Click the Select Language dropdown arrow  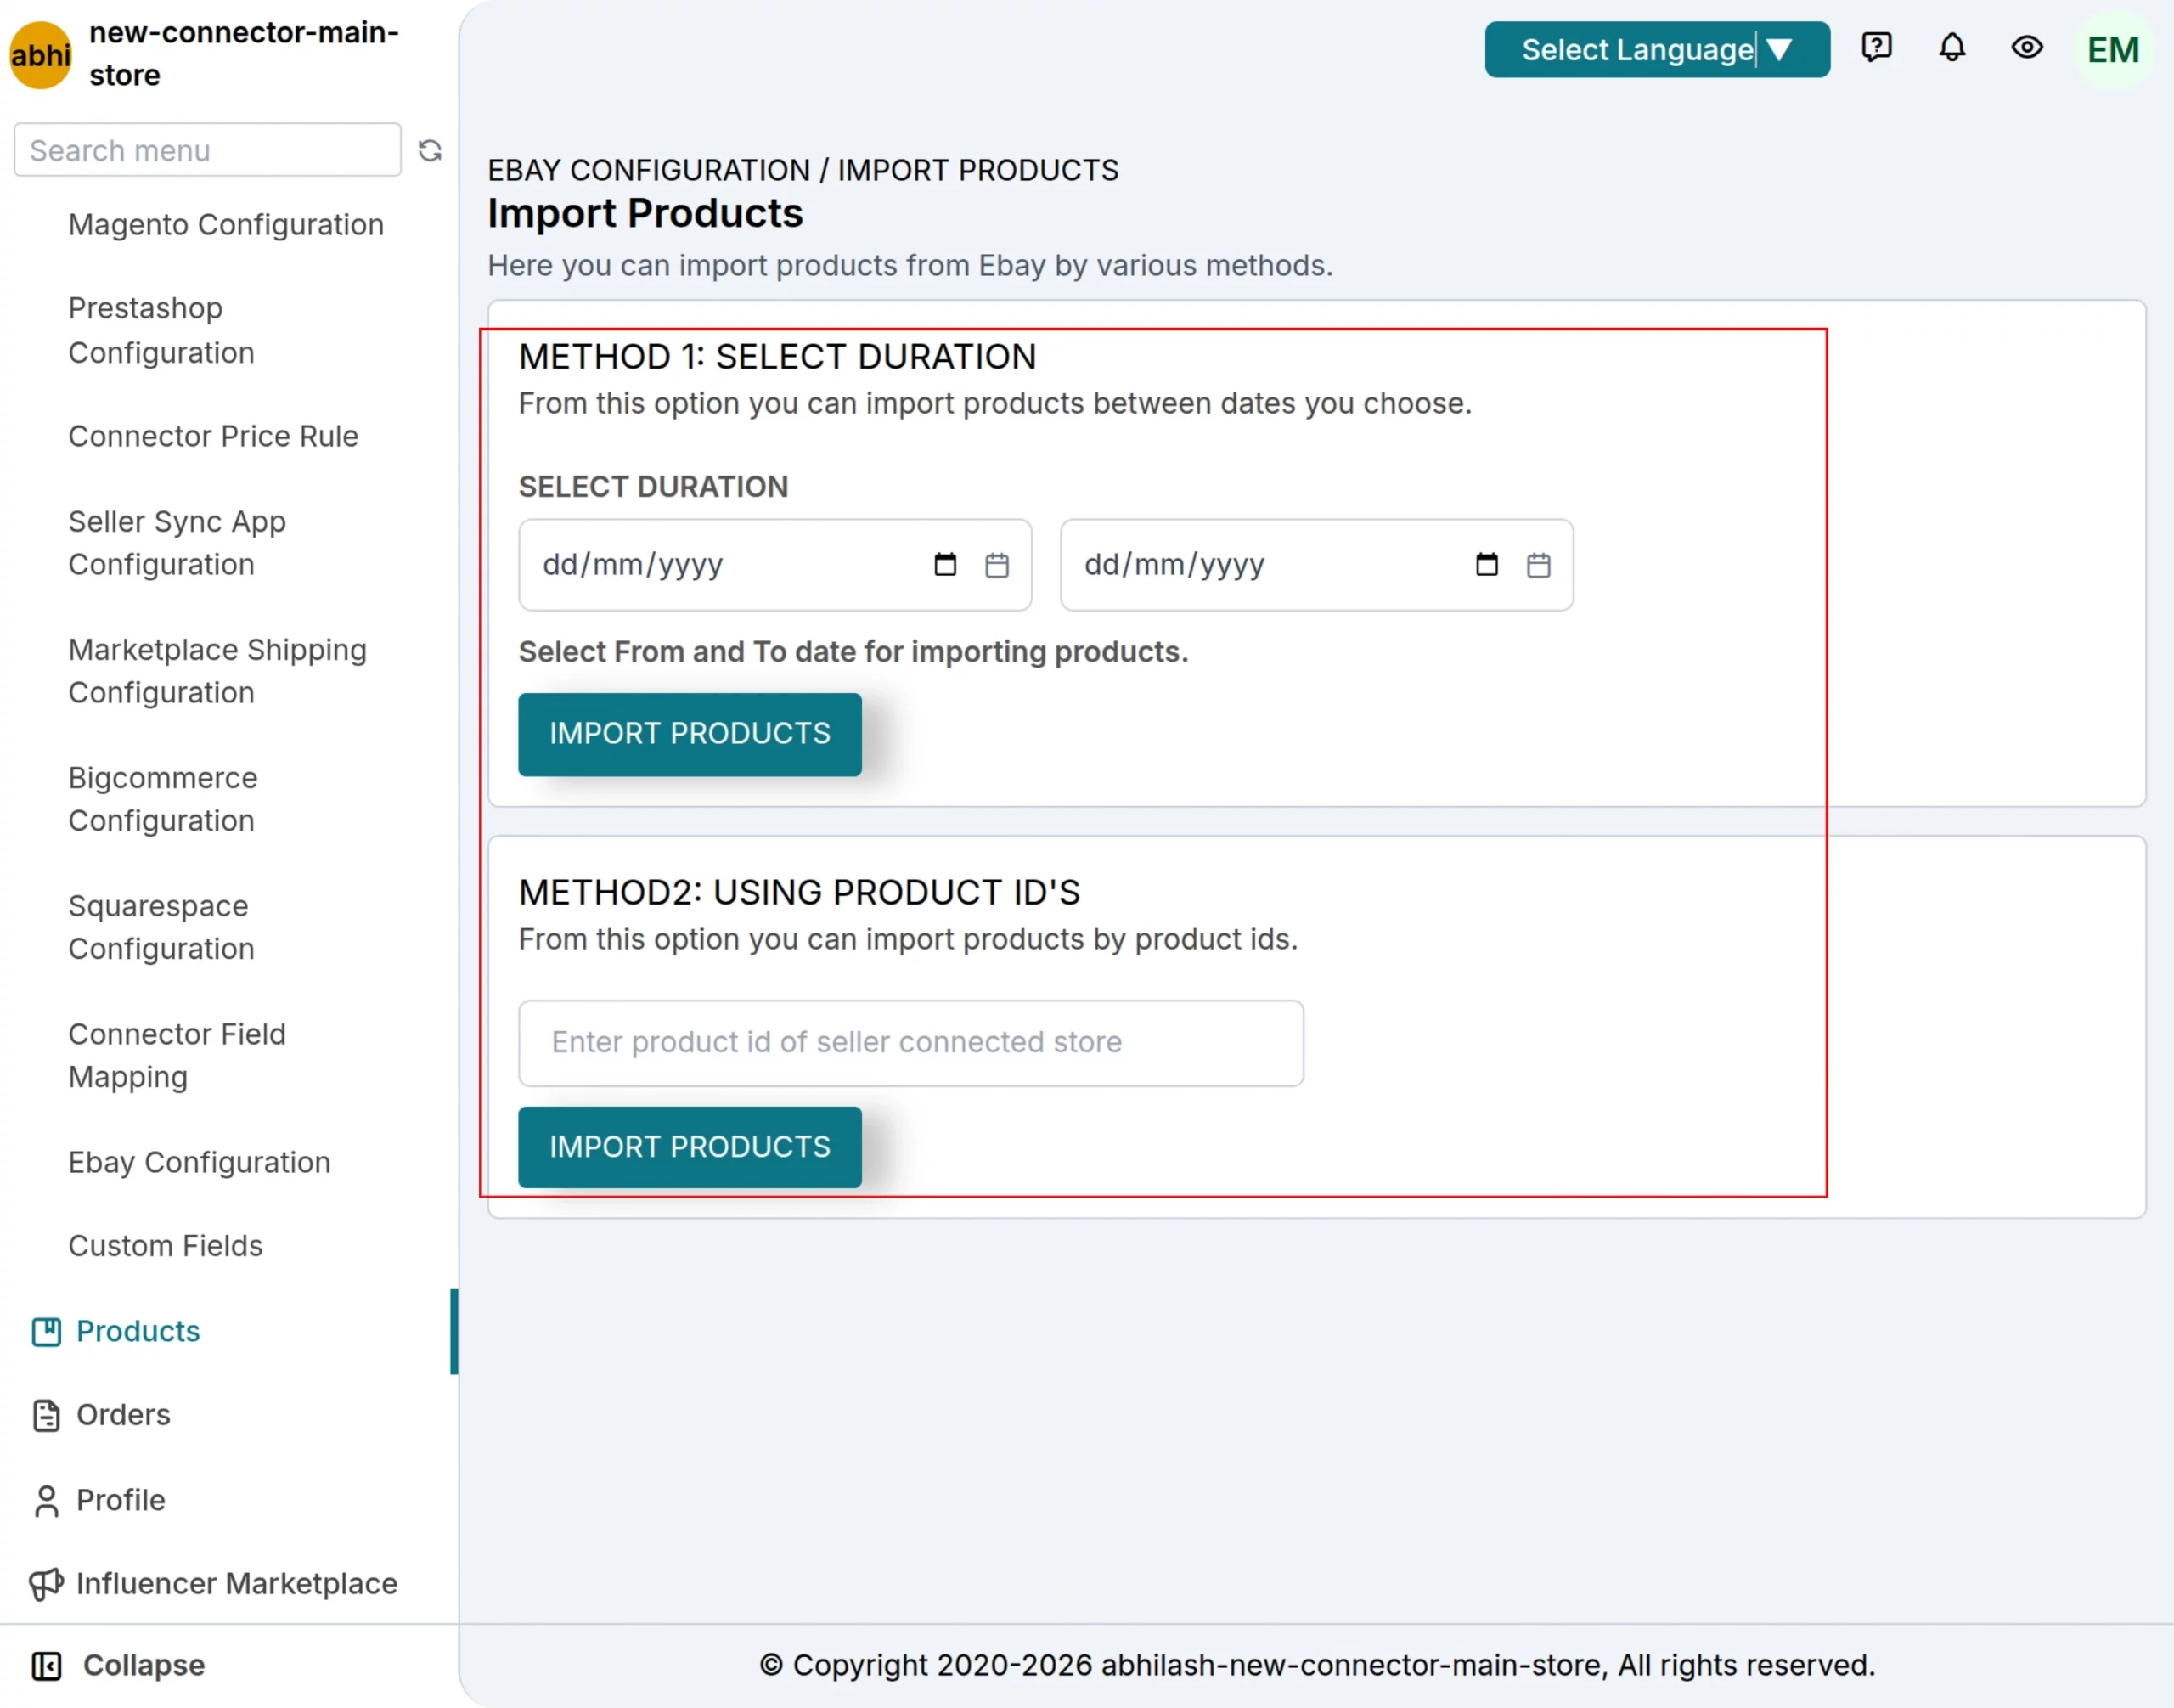(1779, 49)
